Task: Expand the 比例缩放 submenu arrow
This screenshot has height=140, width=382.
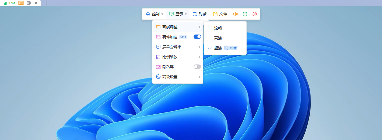Action: pyautogui.click(x=200, y=57)
